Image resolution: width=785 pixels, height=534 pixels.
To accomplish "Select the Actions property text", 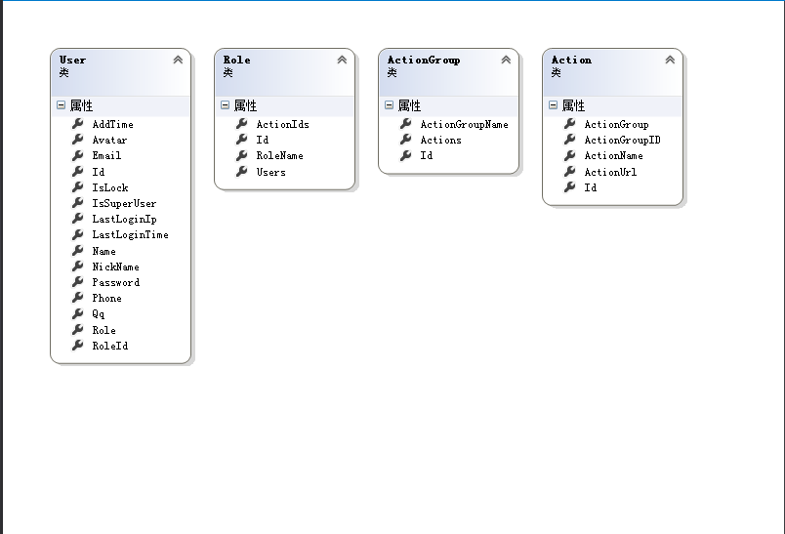I will point(440,140).
